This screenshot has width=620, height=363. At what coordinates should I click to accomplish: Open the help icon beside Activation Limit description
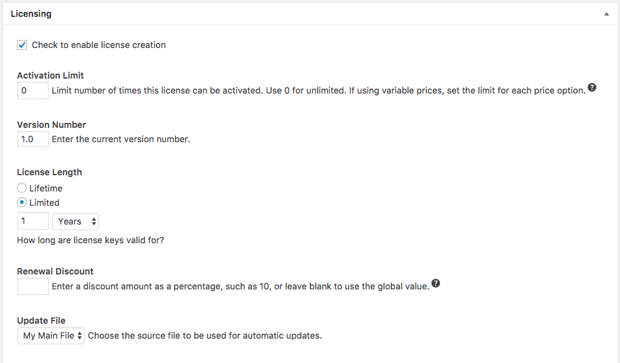click(592, 88)
